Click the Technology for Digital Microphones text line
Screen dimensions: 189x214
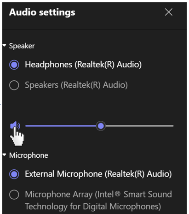(93, 206)
